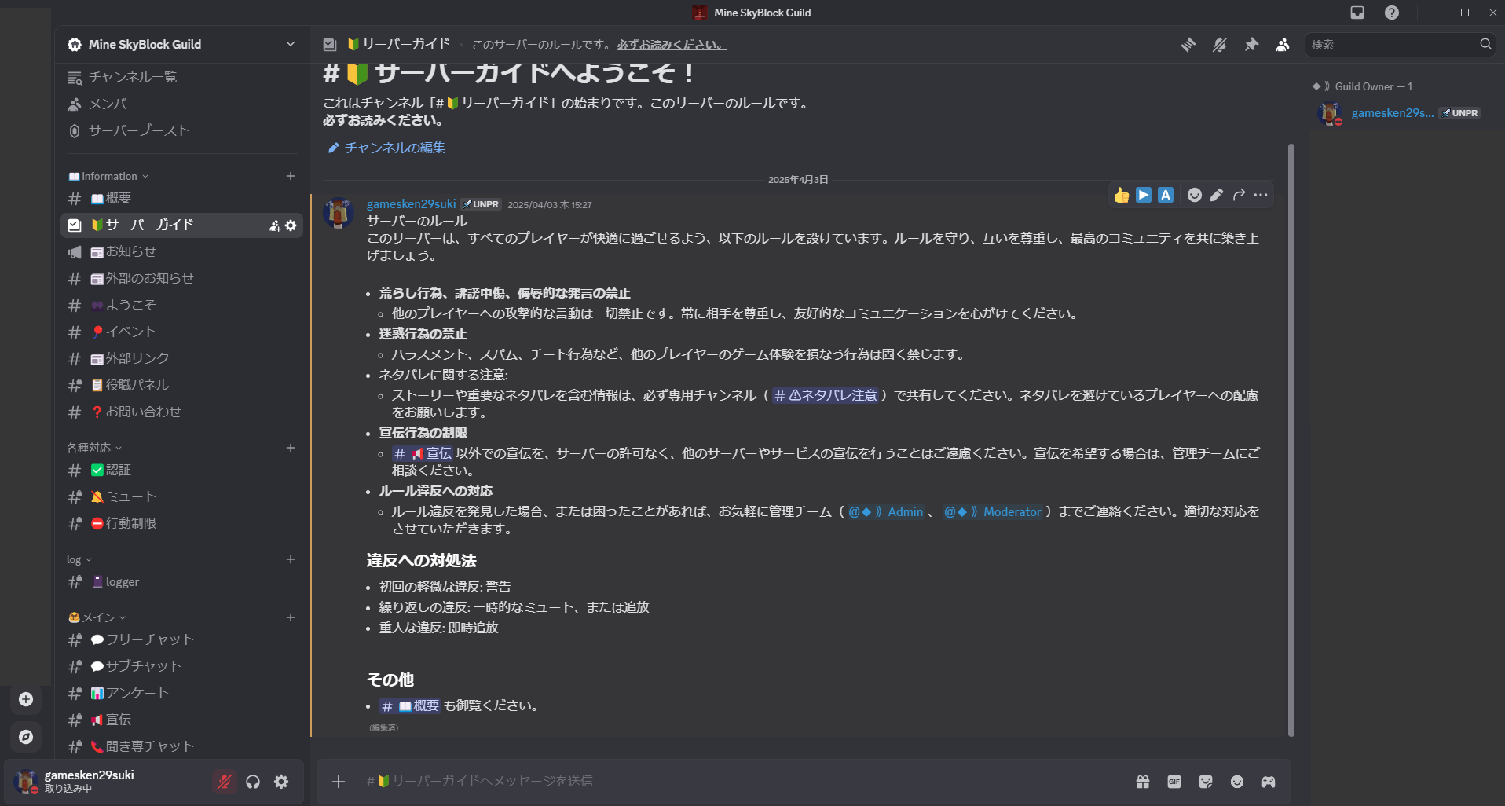This screenshot has width=1505, height=806.
Task: Expand Mine SkyBlock Guild server dropdown
Action: click(291, 44)
